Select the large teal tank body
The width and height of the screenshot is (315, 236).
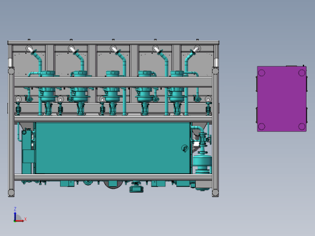(113, 148)
